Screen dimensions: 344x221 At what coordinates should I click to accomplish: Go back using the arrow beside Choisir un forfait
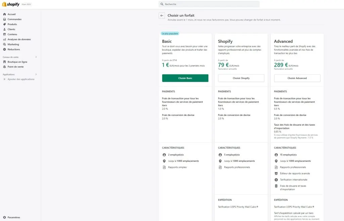coord(162,15)
